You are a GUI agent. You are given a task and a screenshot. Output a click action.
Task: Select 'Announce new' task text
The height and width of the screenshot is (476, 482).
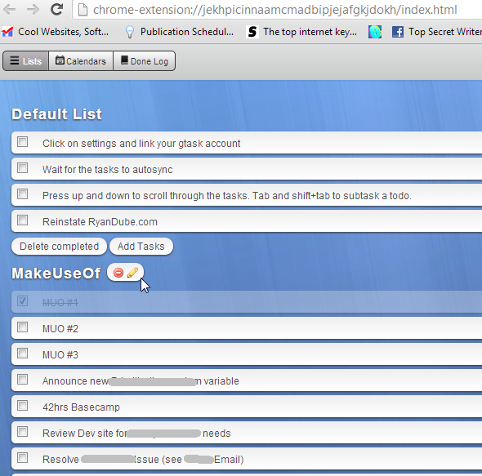[x=141, y=381]
